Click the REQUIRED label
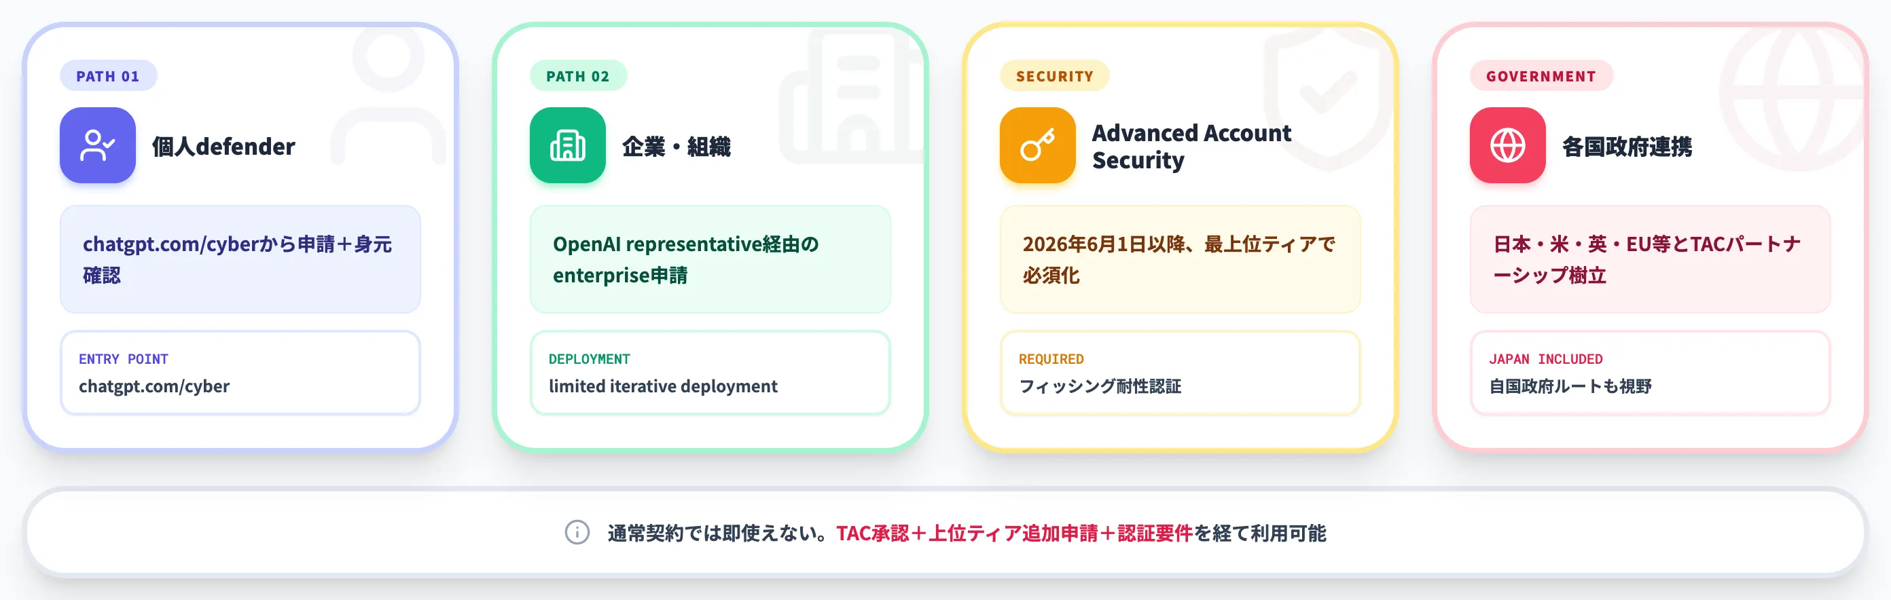The image size is (1891, 600). (x=1051, y=360)
